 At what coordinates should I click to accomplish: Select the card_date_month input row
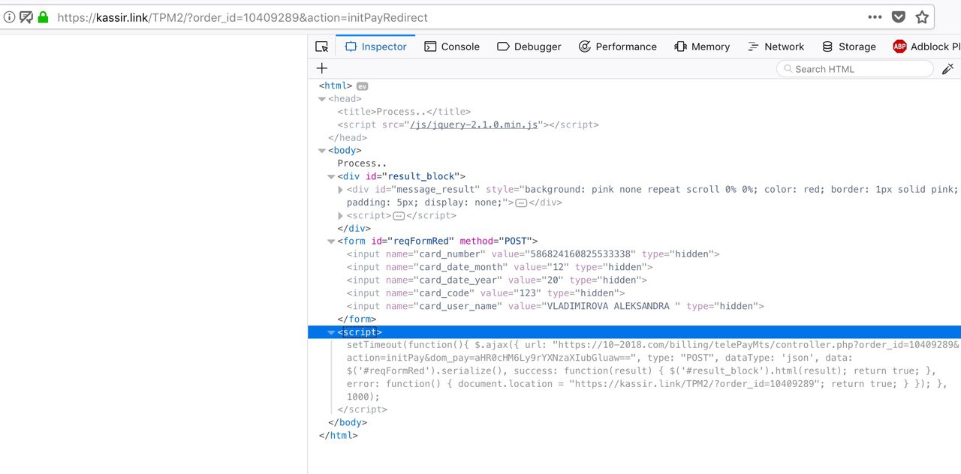click(499, 267)
